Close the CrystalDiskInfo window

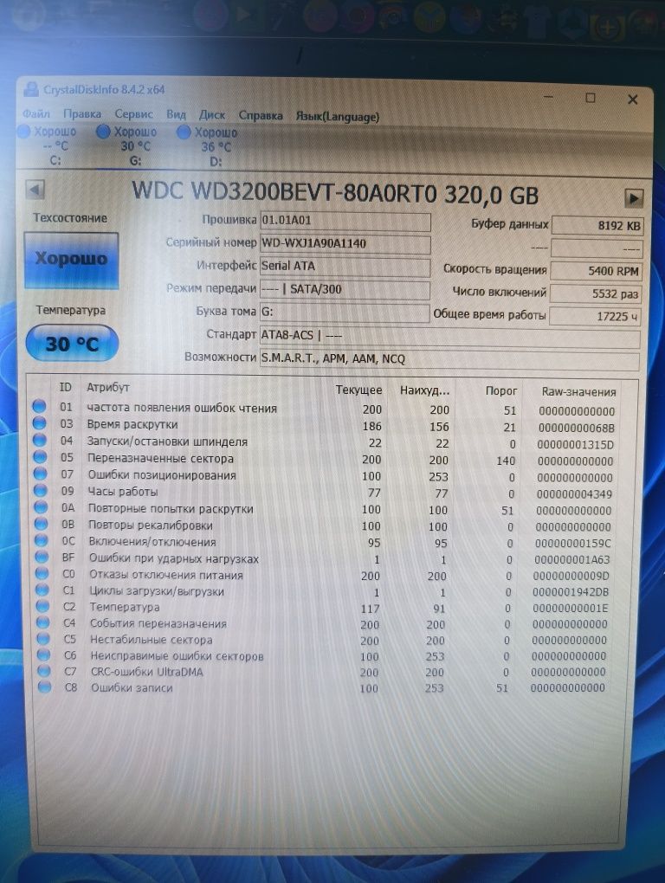point(632,100)
